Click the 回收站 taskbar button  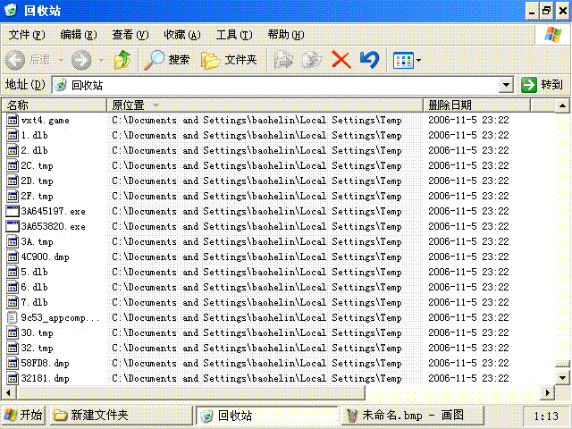[267, 415]
